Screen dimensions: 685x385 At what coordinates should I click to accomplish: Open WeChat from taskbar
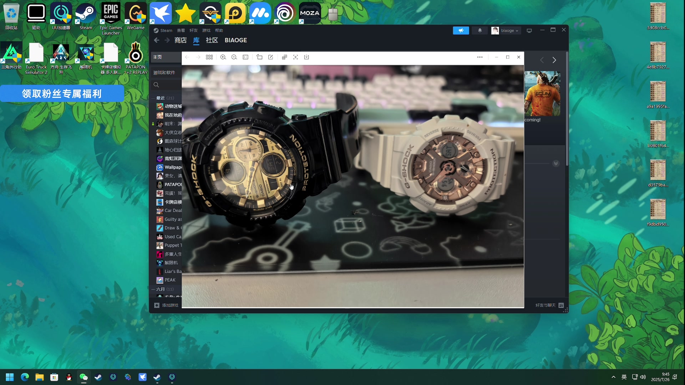(x=83, y=377)
